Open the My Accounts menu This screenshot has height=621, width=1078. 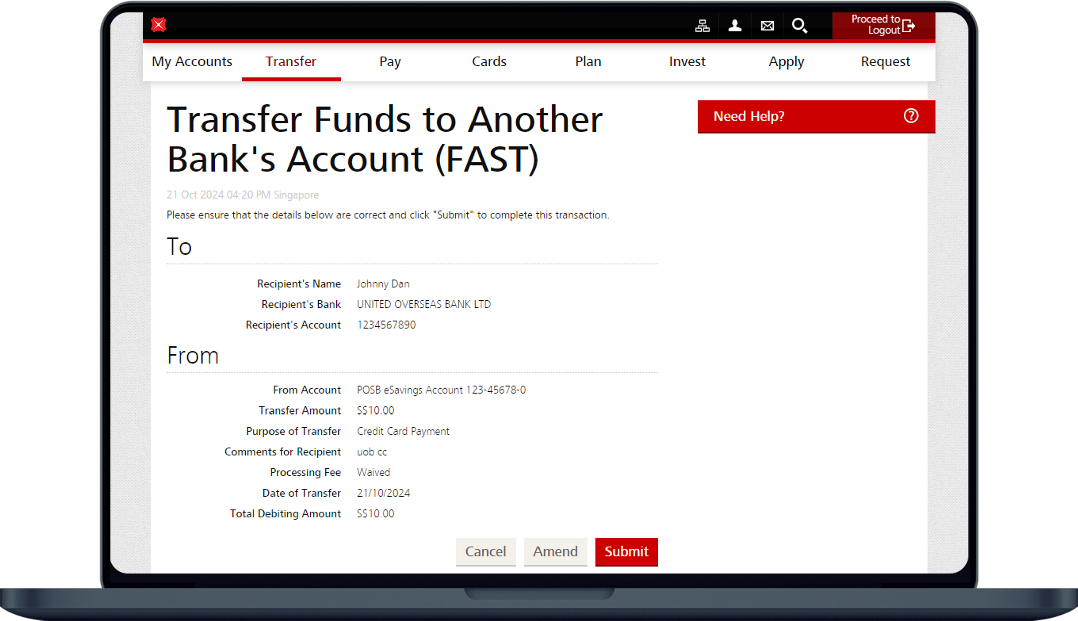pyautogui.click(x=192, y=62)
